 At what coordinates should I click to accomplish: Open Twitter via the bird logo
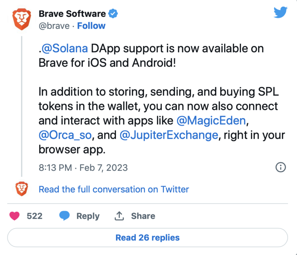281,12
